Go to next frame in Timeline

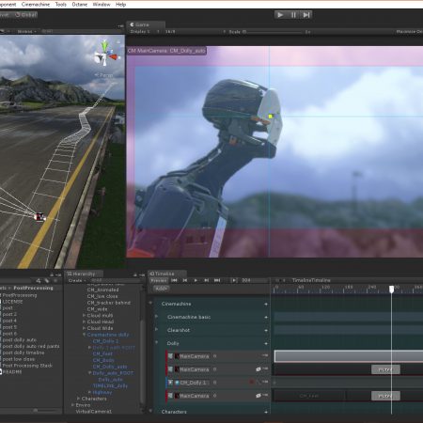point(206,280)
